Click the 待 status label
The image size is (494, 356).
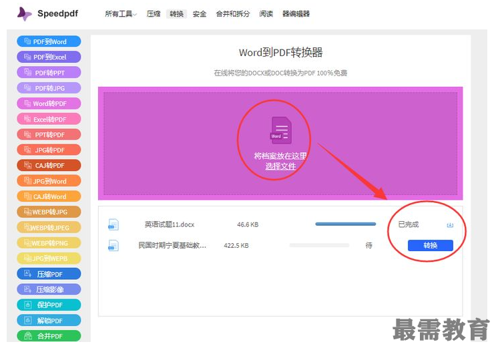point(369,245)
